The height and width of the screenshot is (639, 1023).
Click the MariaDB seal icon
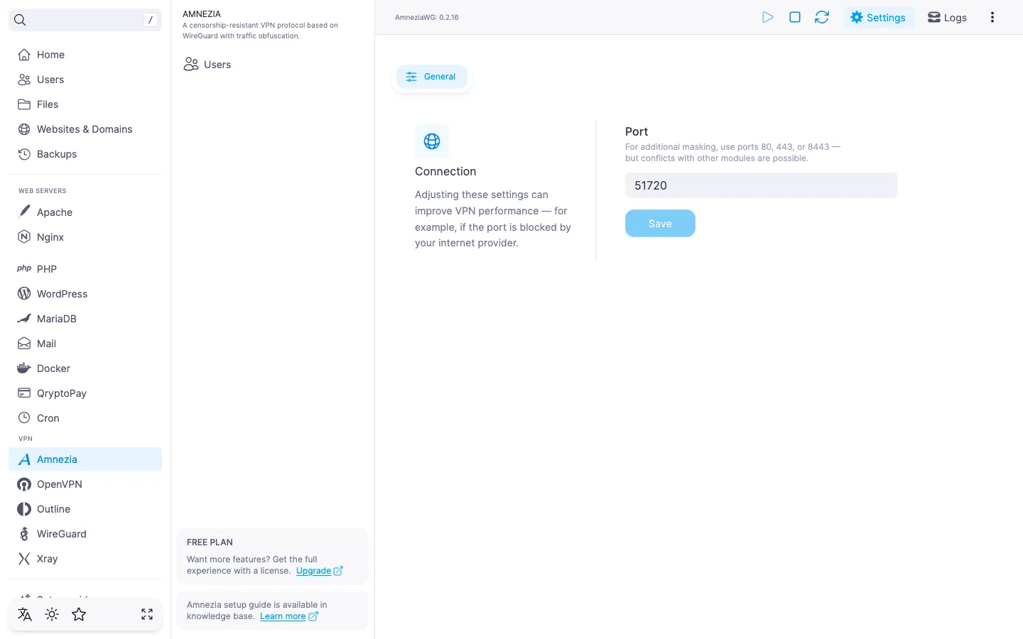tap(24, 319)
